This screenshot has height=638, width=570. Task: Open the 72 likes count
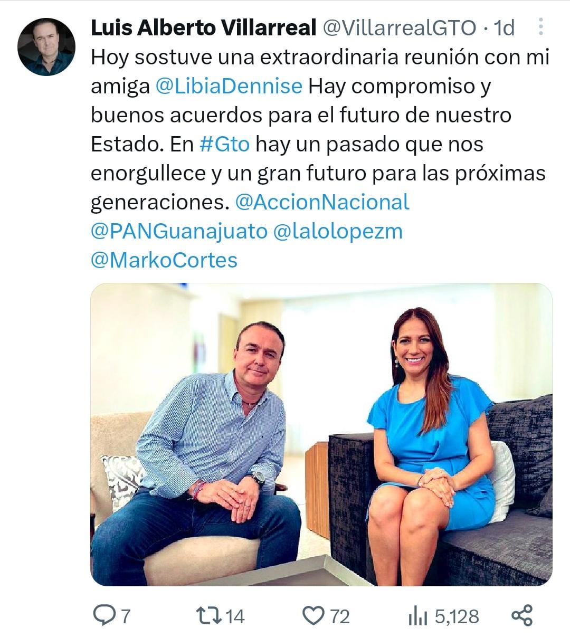click(340, 616)
